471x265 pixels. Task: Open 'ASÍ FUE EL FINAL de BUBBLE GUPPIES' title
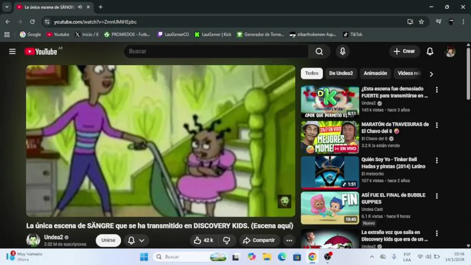[393, 198]
